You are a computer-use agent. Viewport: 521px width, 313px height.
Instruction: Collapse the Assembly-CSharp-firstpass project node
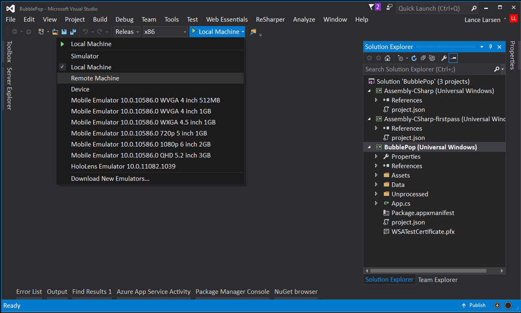(369, 119)
